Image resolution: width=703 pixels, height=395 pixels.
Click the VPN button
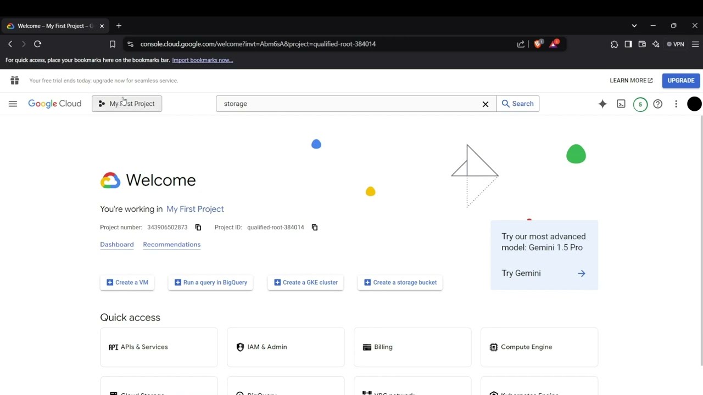coord(676,44)
